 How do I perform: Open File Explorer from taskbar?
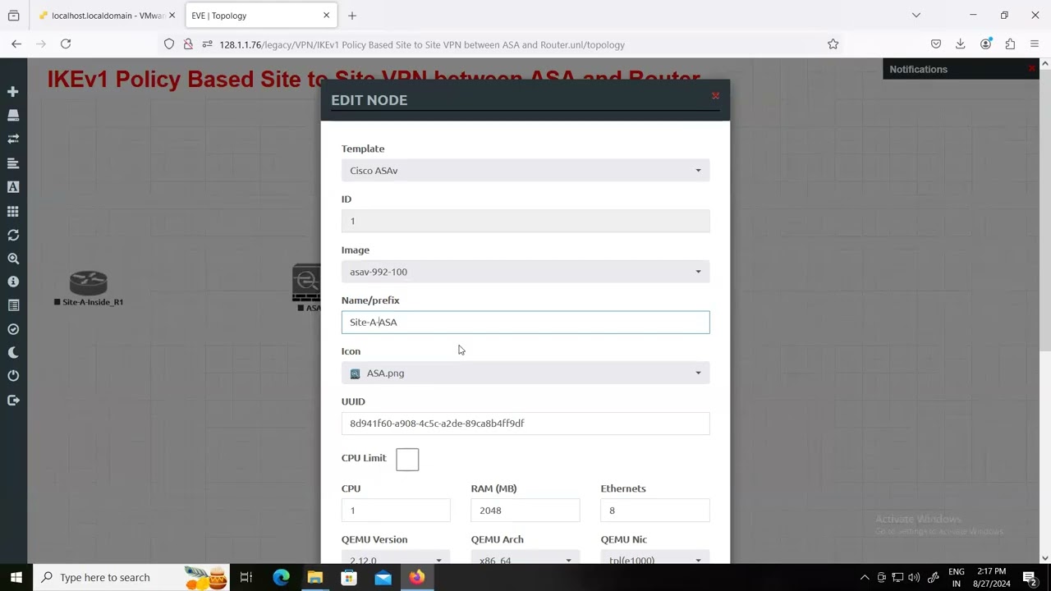(315, 578)
